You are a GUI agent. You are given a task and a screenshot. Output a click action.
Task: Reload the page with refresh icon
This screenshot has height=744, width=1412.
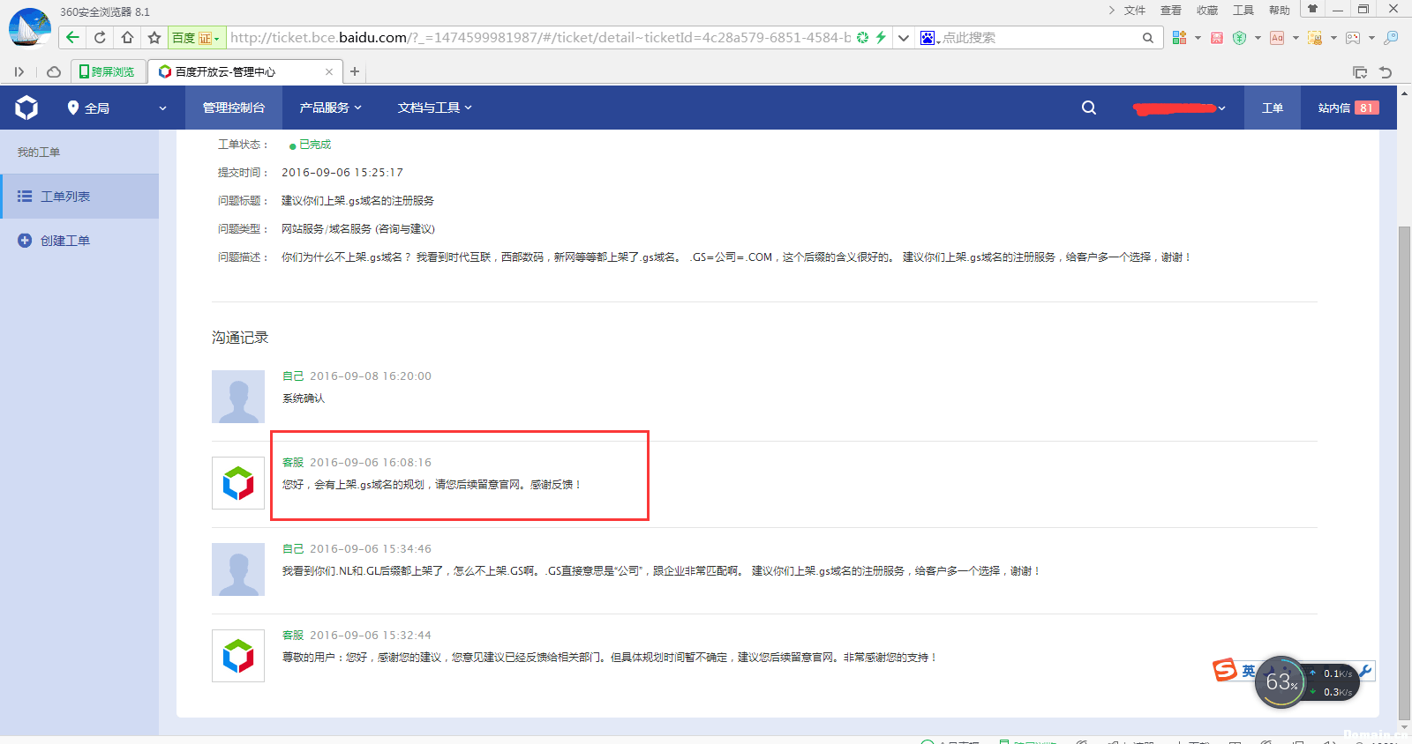(x=100, y=37)
